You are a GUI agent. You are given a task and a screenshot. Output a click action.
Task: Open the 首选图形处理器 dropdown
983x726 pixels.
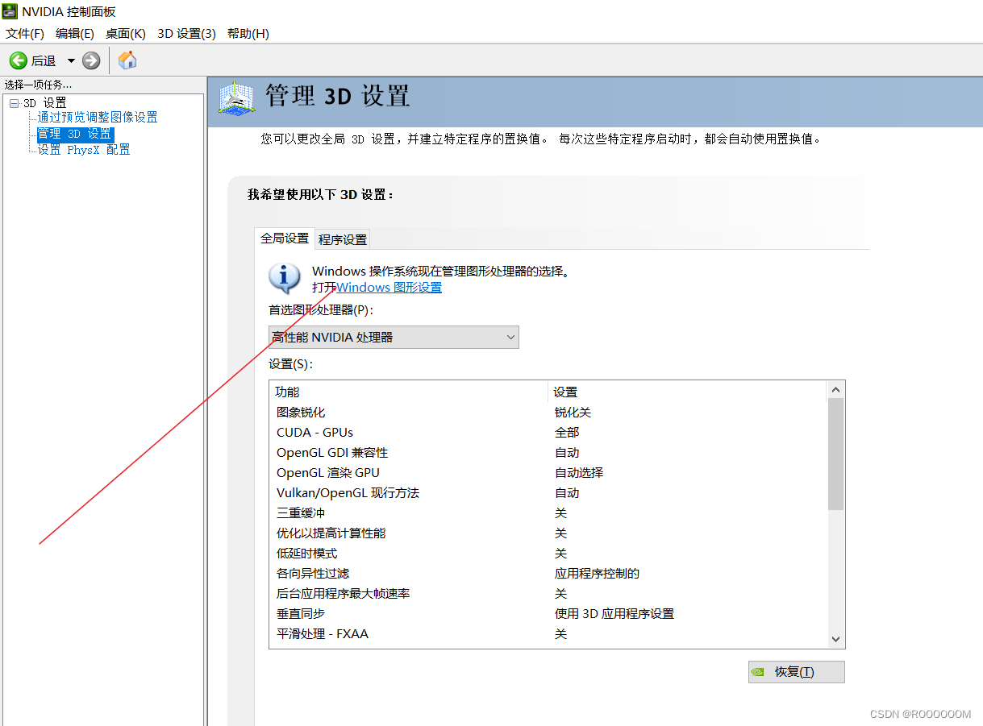394,337
